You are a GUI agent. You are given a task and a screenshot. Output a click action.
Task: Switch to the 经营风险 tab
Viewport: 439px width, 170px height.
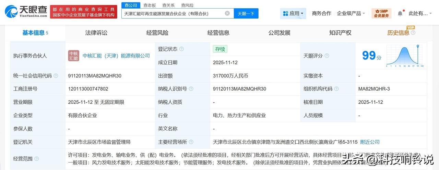157,33
